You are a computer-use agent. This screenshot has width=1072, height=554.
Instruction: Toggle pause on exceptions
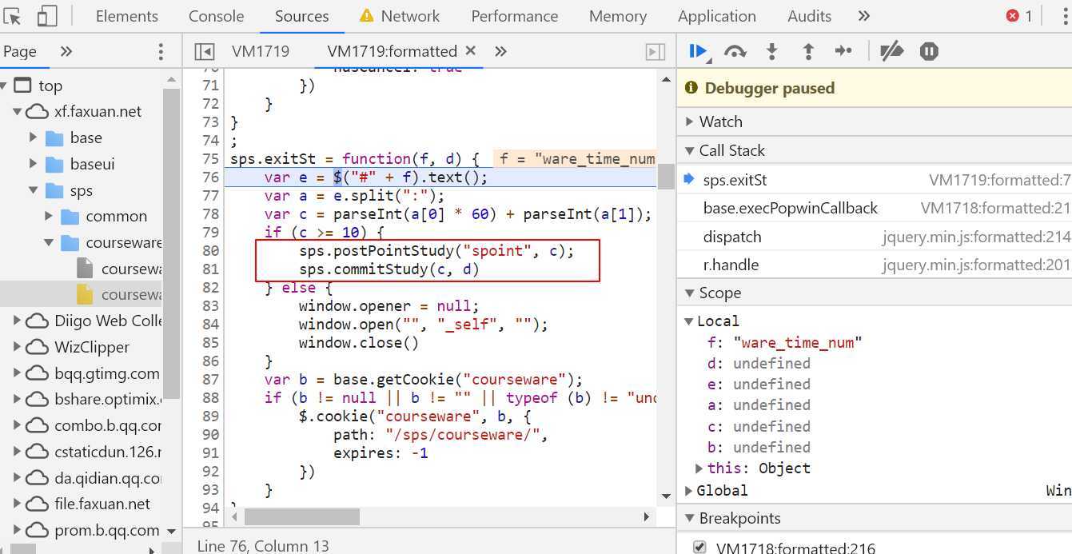928,51
